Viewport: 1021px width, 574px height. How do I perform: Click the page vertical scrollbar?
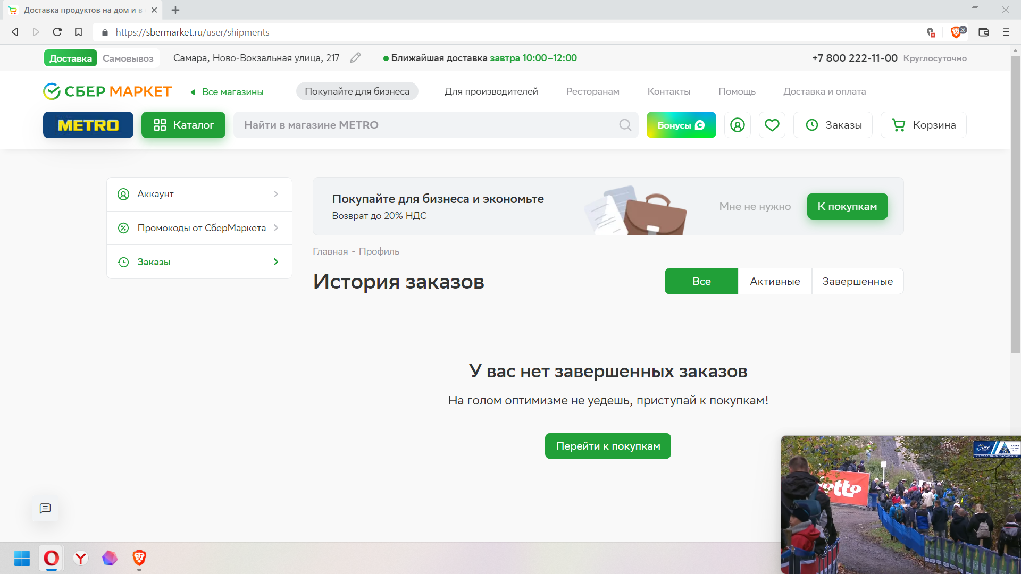click(1015, 205)
